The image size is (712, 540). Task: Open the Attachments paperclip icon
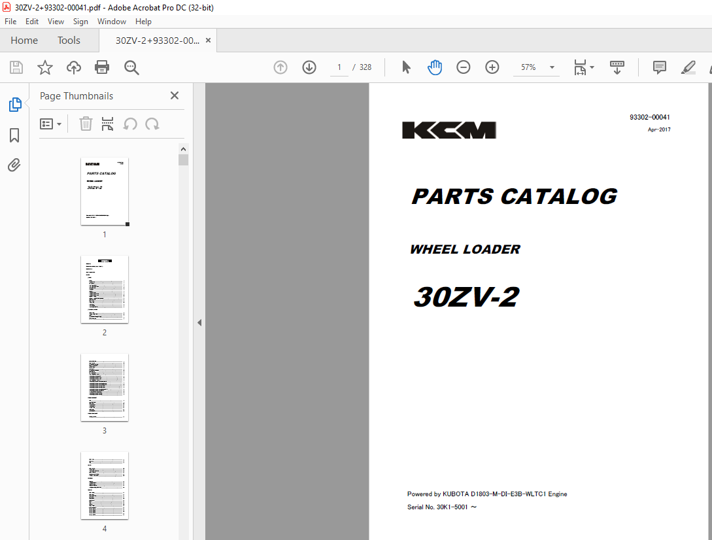pos(14,165)
